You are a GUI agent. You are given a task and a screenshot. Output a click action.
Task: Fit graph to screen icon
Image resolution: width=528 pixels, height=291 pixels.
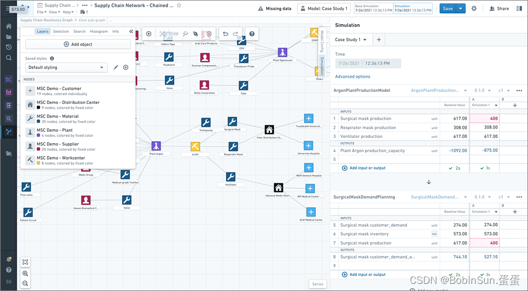coord(25,262)
